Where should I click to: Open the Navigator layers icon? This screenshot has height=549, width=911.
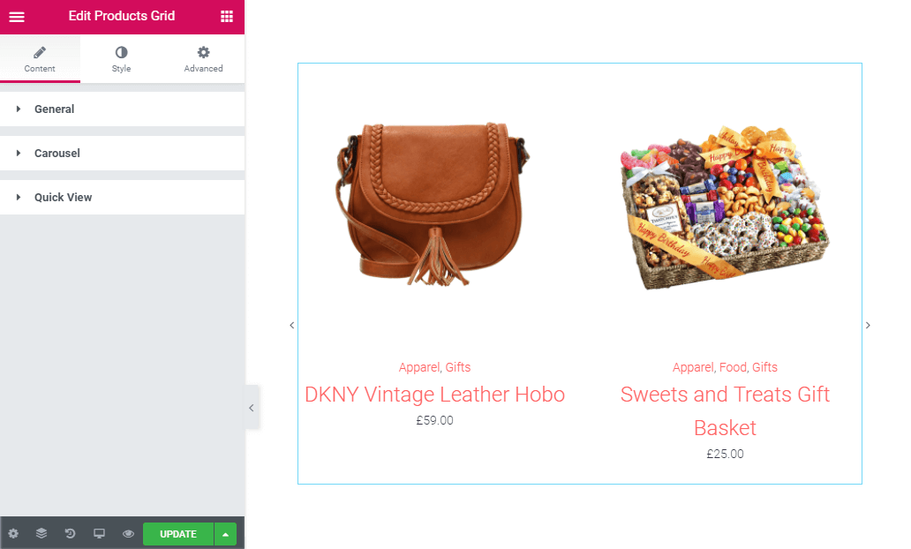point(41,533)
